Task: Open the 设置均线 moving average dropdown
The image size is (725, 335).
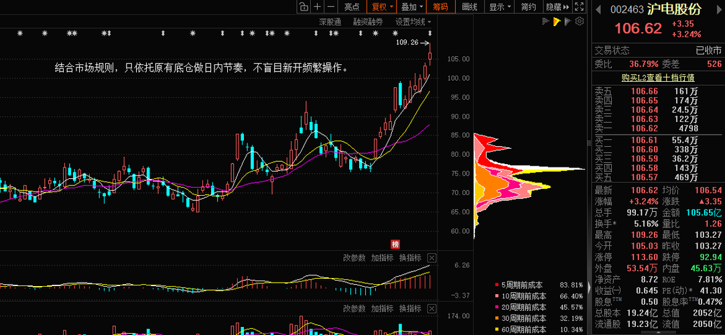Action: tap(413, 21)
